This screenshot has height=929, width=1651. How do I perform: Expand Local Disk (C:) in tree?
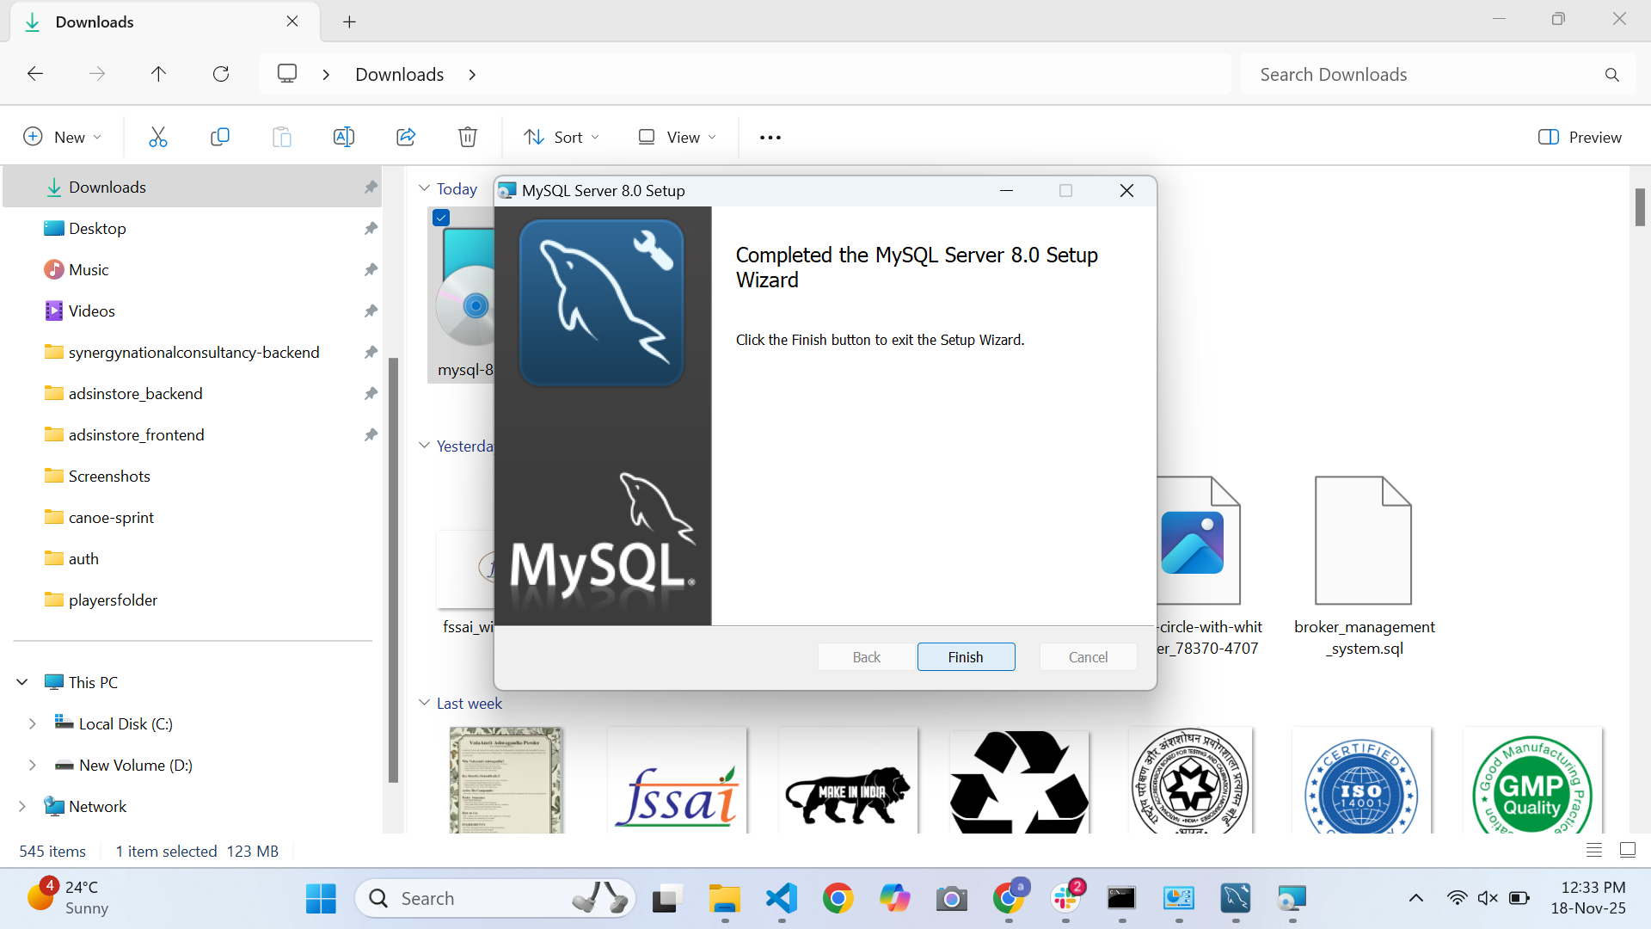33,723
